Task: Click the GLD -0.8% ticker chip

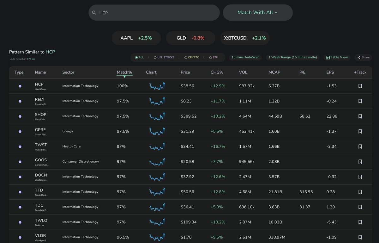Action: coord(190,38)
